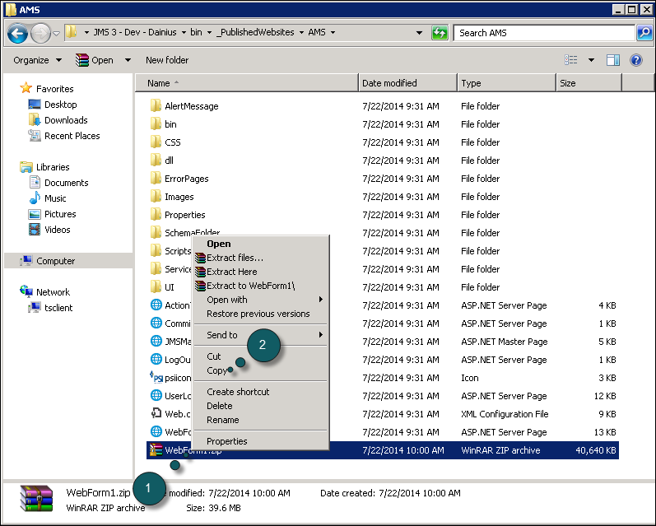The image size is (656, 526).
Task: Click the search magnifier button
Action: [644, 33]
